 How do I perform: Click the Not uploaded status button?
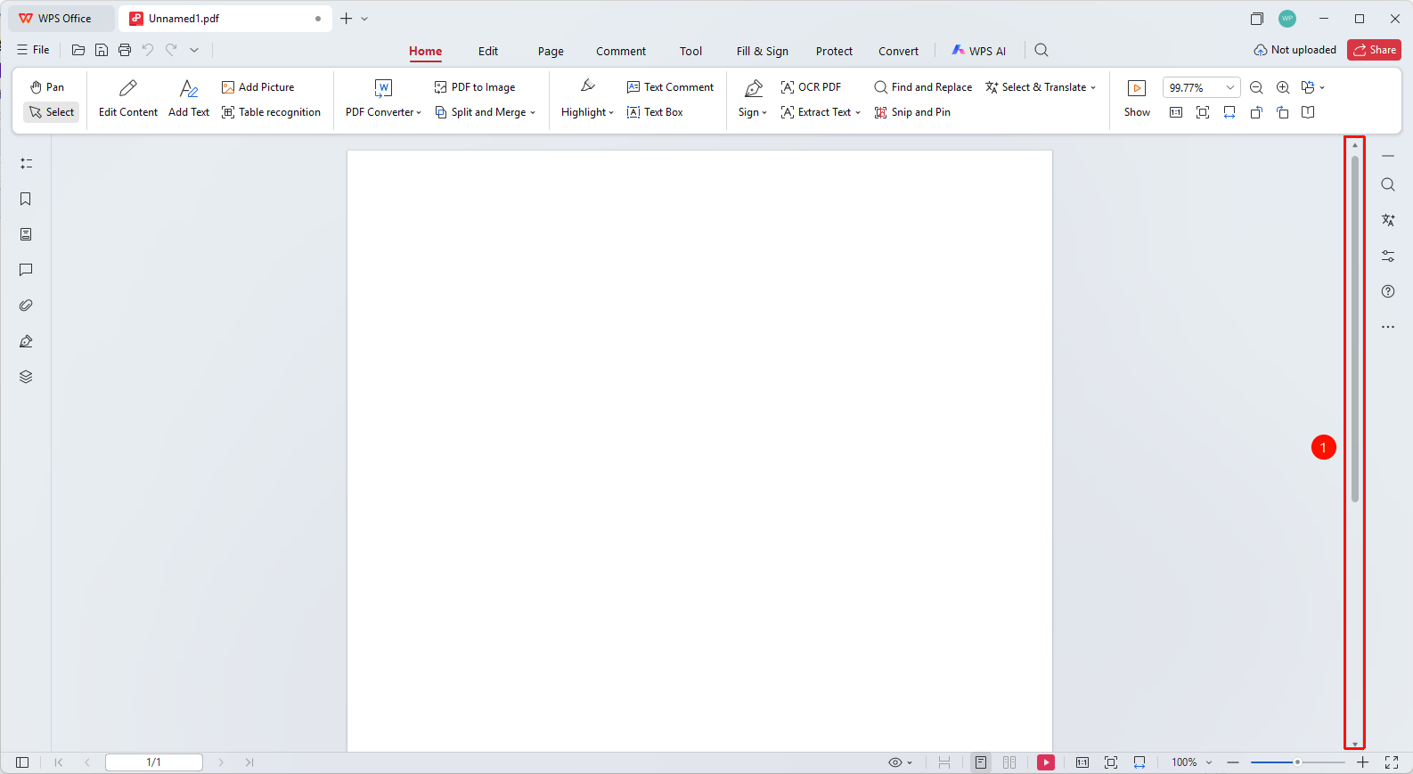(x=1295, y=50)
